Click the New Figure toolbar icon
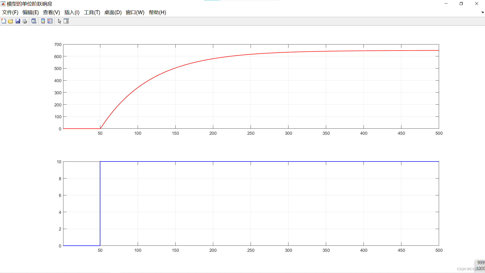 pos(4,21)
